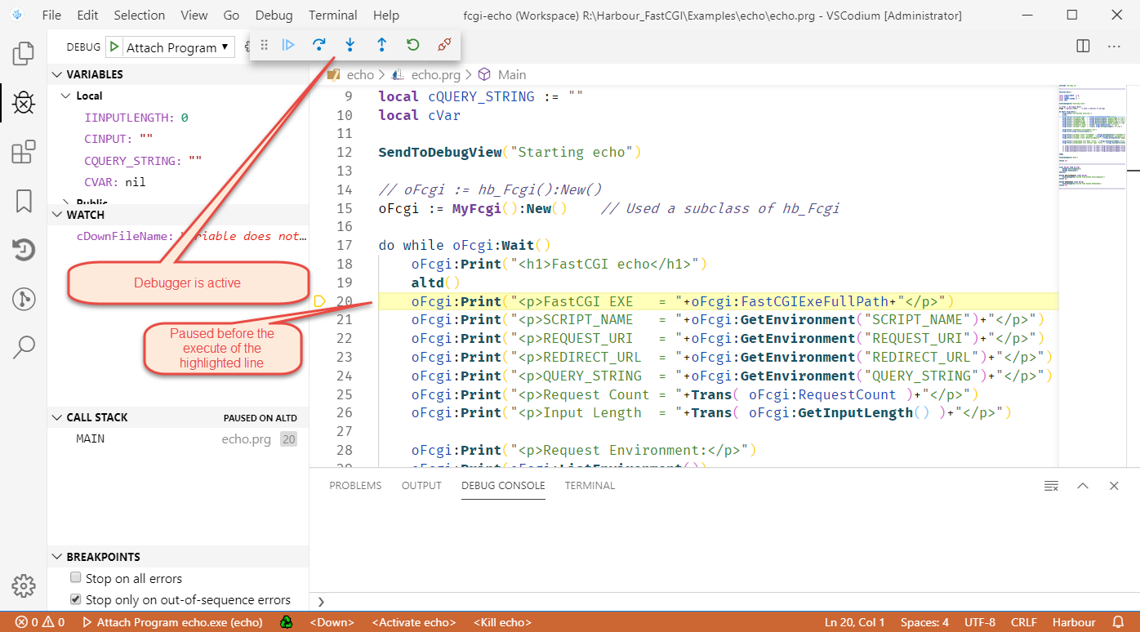Open the Extensions view

point(24,152)
